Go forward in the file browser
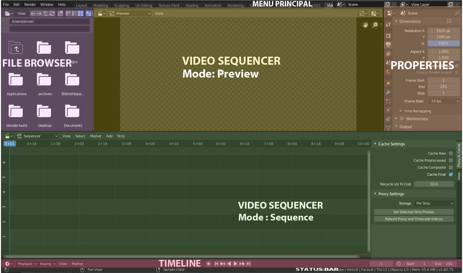The image size is (463, 273). click(x=39, y=14)
